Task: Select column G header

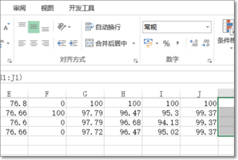Action: click(85, 94)
